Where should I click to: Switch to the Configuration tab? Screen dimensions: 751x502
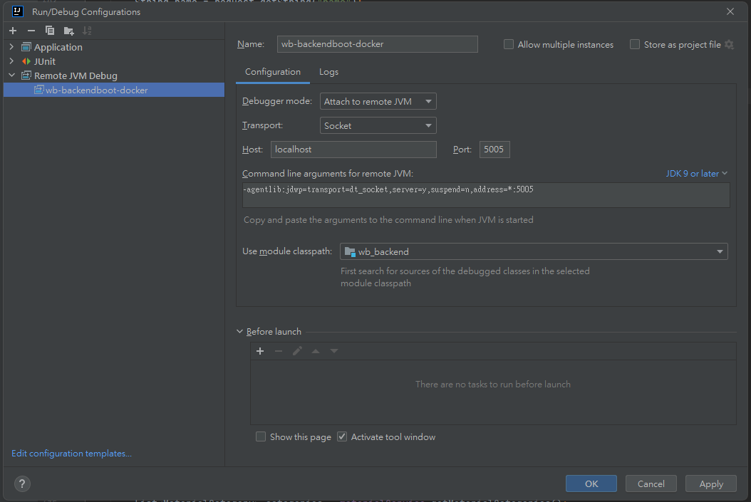[x=272, y=72]
